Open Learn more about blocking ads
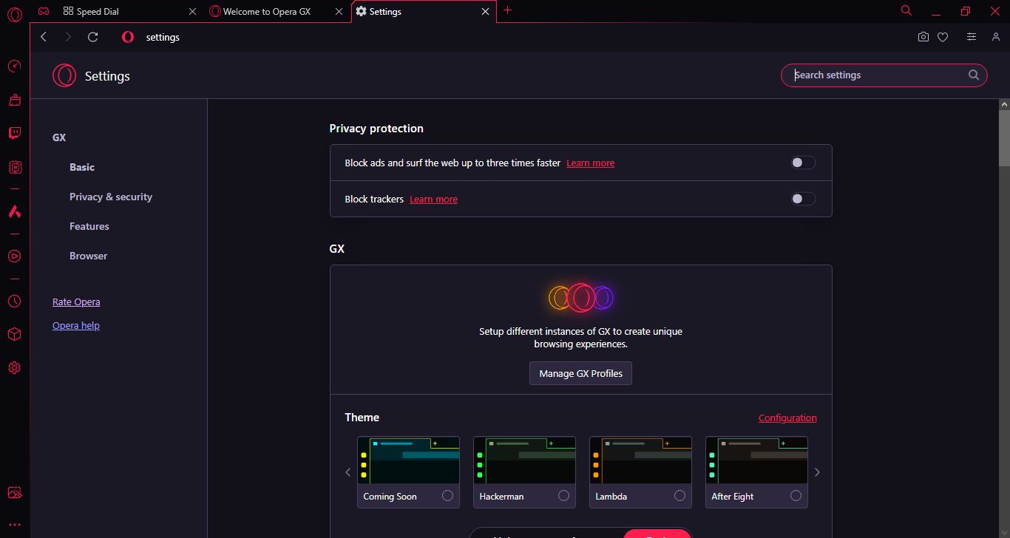1010x538 pixels. point(590,163)
